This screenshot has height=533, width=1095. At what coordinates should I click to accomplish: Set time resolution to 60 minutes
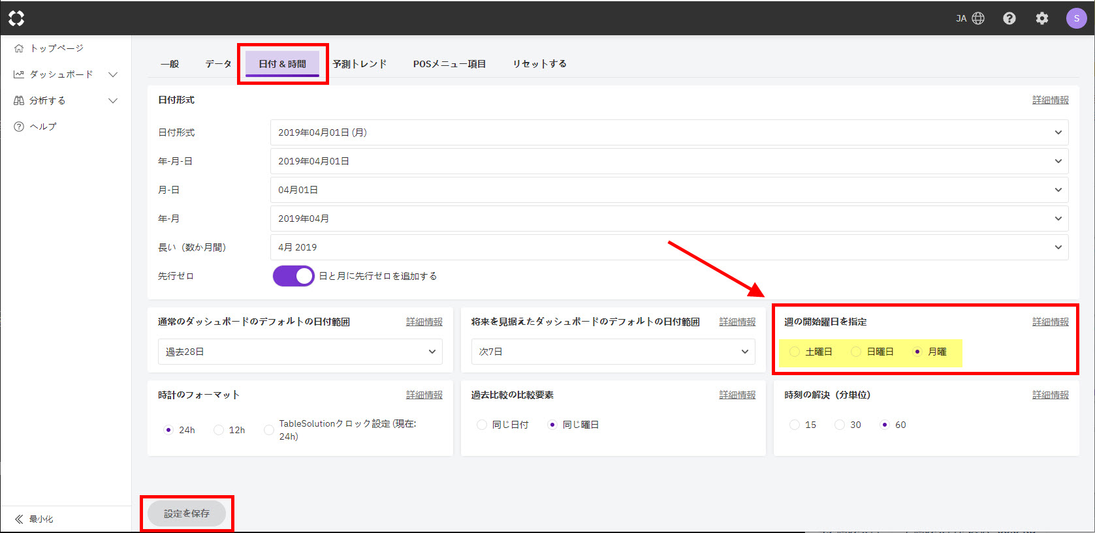[885, 425]
